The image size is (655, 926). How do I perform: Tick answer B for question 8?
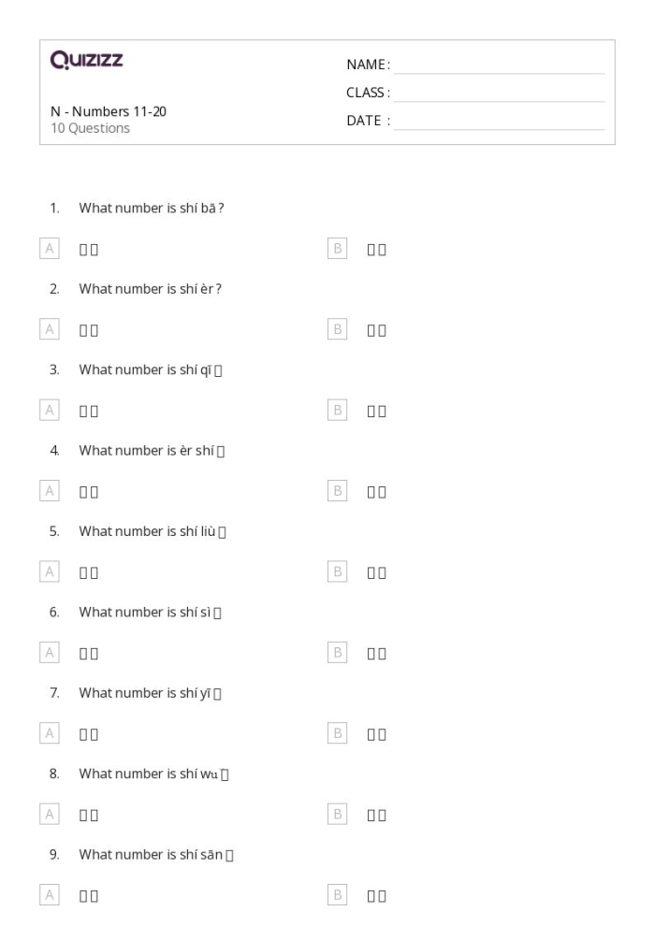point(338,814)
